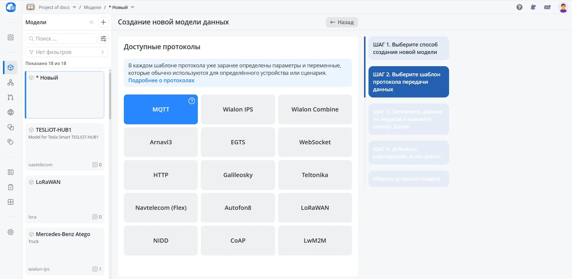Collapse the Модели panel with double chevron
The image size is (572, 279).
(x=92, y=22)
